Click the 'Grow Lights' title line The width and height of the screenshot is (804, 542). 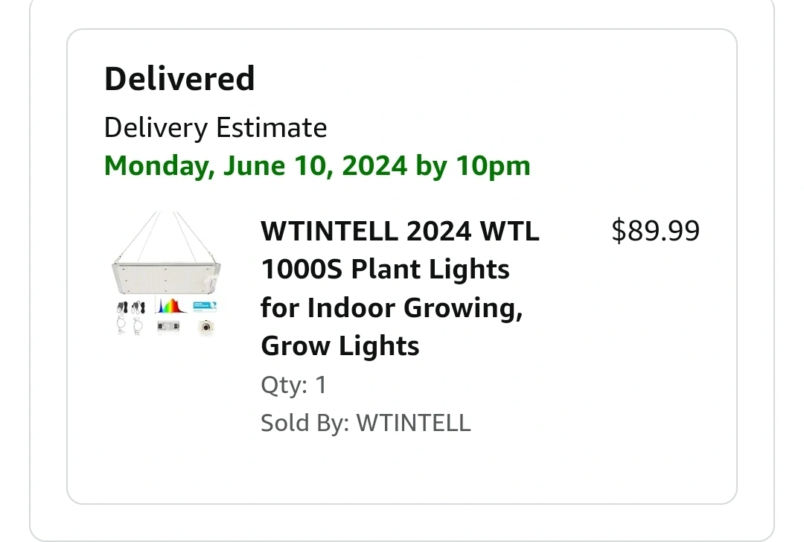[340, 345]
